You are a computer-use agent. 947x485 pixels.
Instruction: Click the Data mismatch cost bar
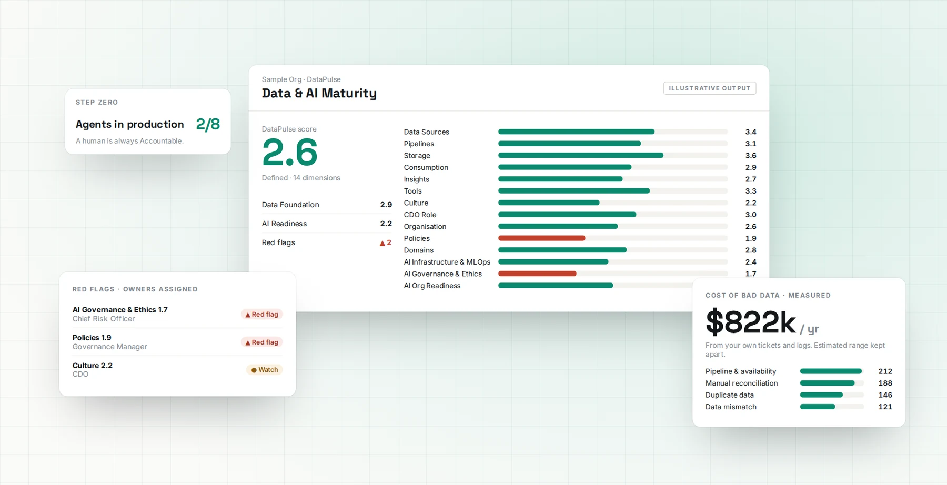click(x=832, y=407)
